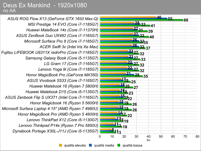Select the Honor MagicBook Pro GeForce MX350 label
Image resolution: width=201 pixels, height=151 pixels.
(x=62, y=75)
